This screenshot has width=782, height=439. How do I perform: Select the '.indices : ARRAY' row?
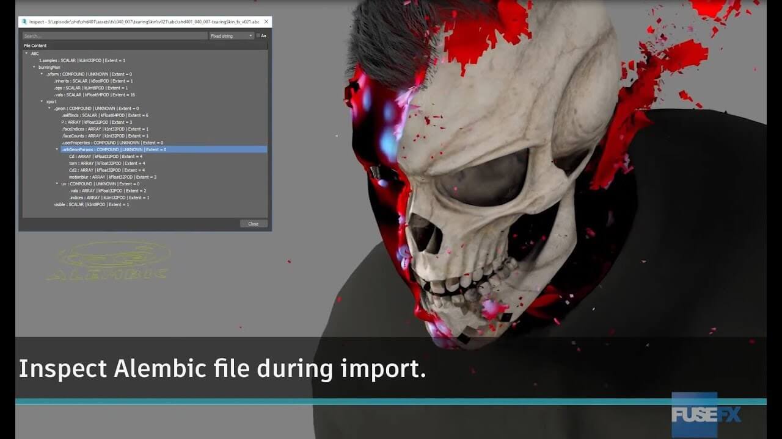tap(109, 198)
